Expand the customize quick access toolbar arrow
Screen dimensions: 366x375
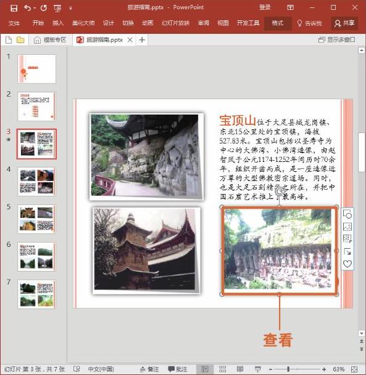70,8
